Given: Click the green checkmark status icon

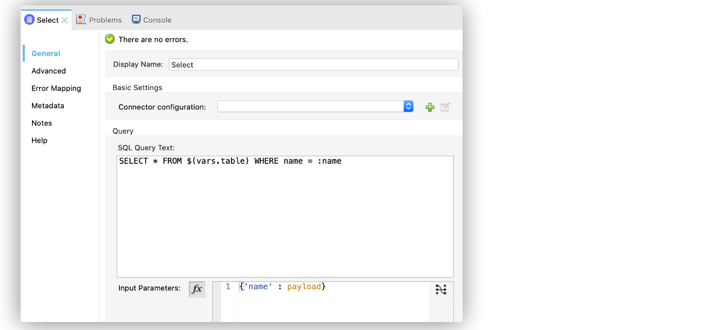Looking at the screenshot, I should (110, 39).
